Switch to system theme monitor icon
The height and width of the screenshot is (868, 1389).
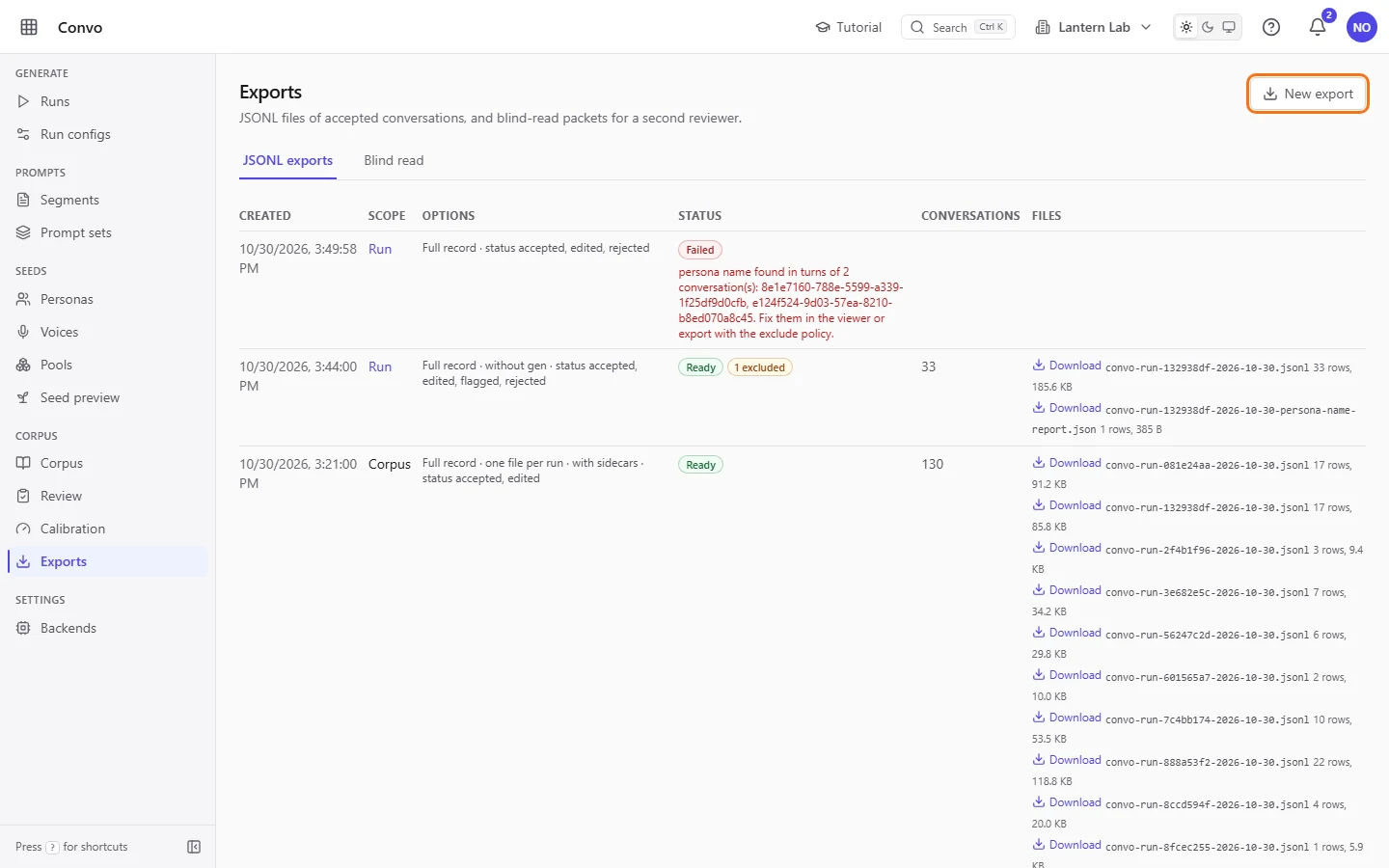point(1229,27)
